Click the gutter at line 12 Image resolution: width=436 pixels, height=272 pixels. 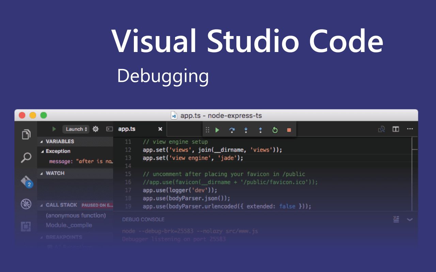[128, 150]
